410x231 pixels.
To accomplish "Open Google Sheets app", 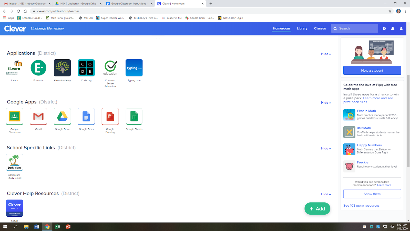I will [x=134, y=117].
